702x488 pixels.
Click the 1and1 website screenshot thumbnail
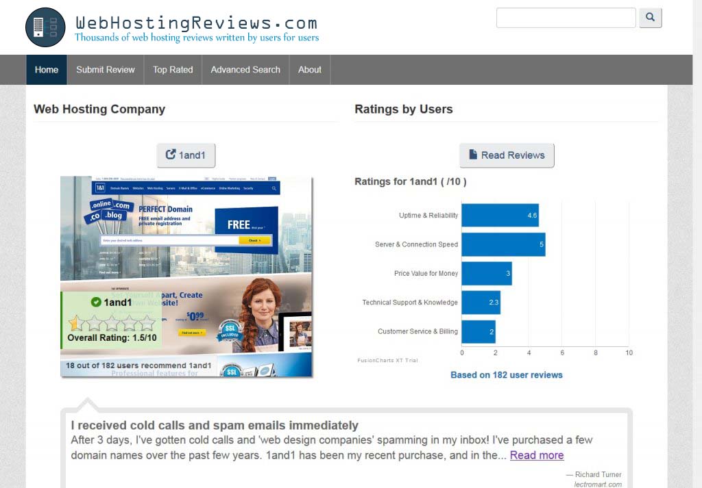[186, 277]
